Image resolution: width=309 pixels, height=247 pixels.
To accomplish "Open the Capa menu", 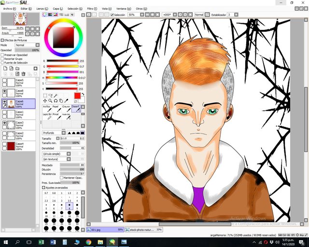I will [58, 9].
